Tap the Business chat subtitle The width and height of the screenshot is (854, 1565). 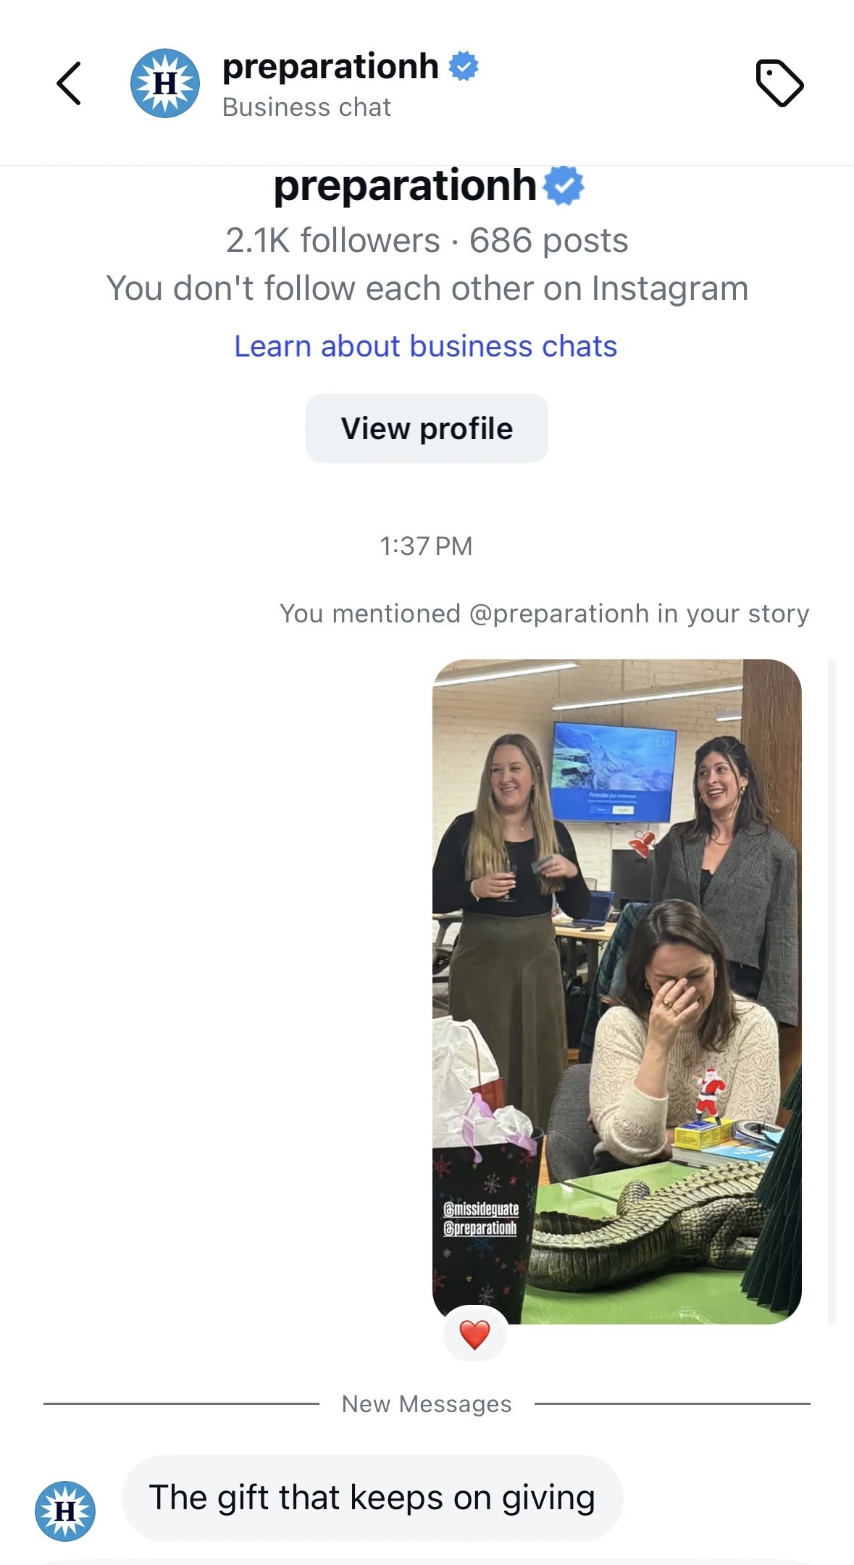(306, 107)
